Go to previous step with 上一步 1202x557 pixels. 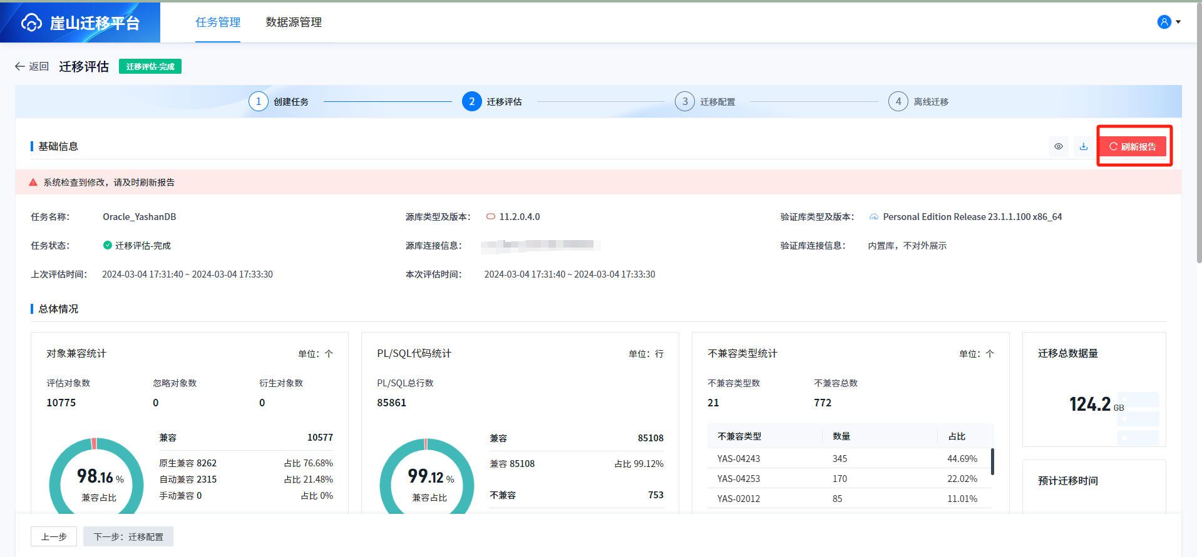click(54, 536)
